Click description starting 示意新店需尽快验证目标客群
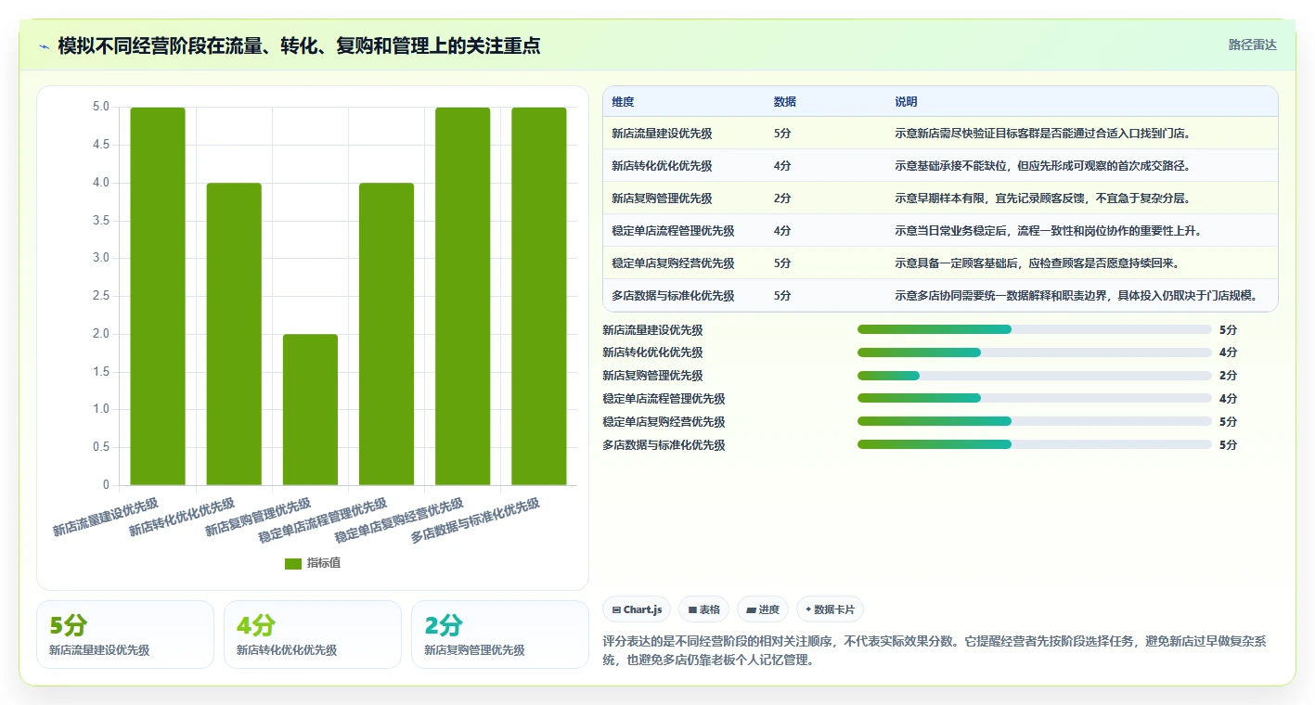1315x705 pixels. coord(1042,134)
